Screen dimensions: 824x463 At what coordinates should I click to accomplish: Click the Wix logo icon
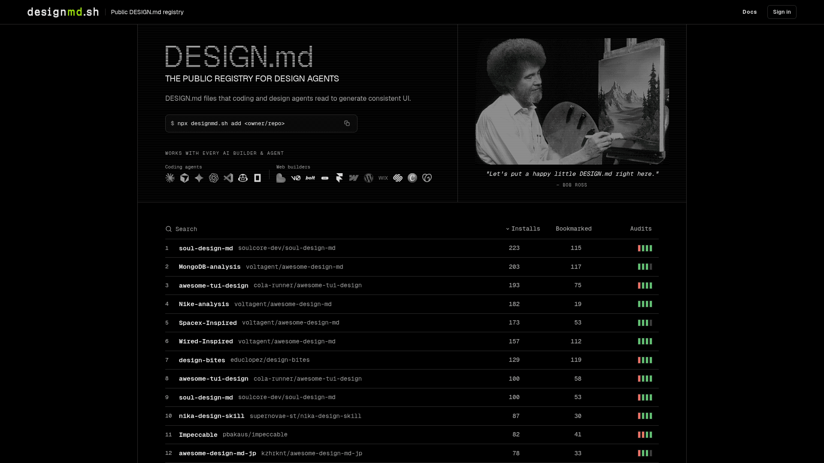tap(383, 178)
